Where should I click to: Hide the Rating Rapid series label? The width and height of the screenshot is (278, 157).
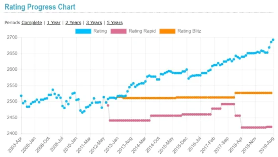pyautogui.click(x=142, y=31)
